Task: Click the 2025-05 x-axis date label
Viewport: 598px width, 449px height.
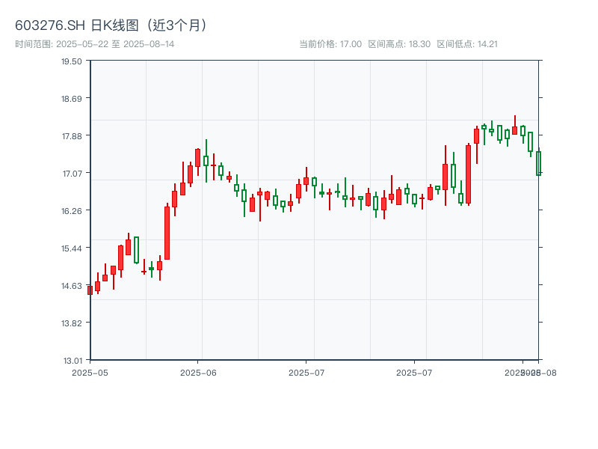Action: pos(90,373)
